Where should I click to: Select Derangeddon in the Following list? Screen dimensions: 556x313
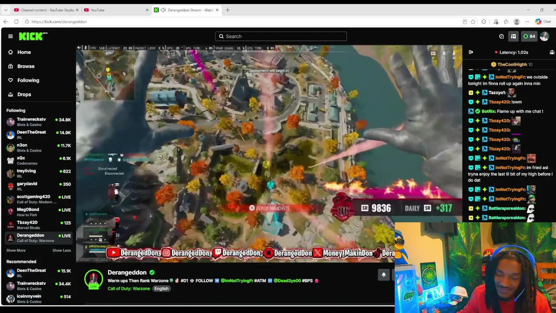pyautogui.click(x=38, y=237)
